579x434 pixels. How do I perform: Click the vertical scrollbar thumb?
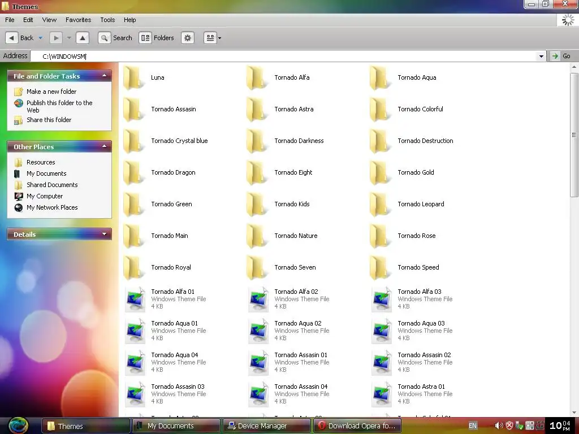(574, 135)
